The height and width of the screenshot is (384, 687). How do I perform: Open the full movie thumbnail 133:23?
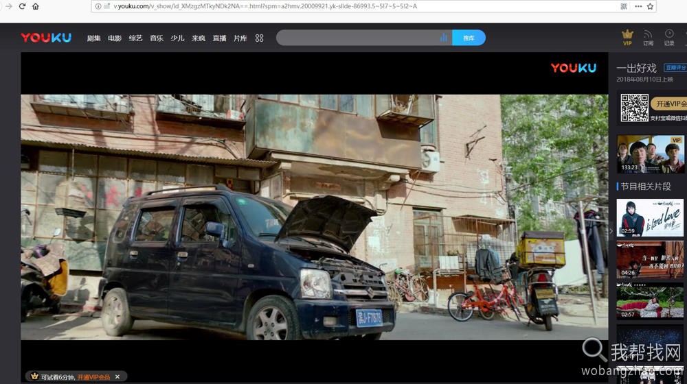[x=650, y=154]
